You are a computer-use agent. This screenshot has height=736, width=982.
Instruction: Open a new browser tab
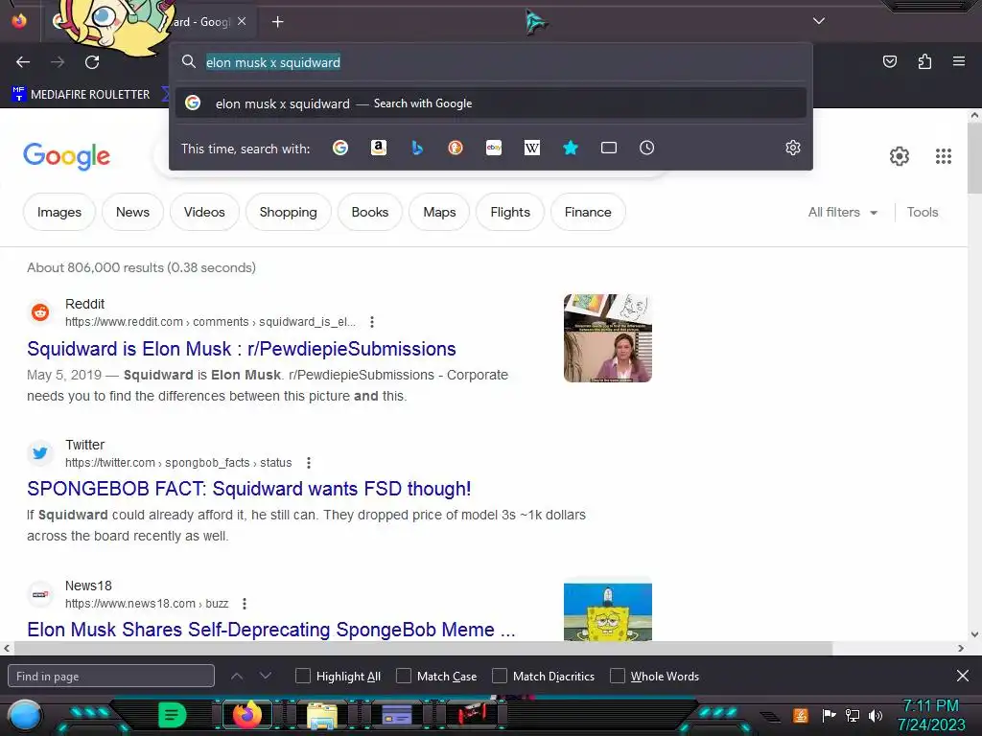click(x=277, y=22)
